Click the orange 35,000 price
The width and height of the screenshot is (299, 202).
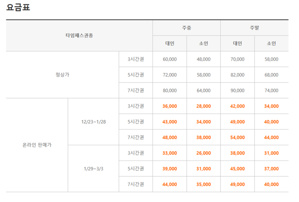pos(203,184)
